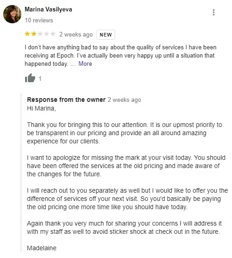Click the first gold rating star

pos(27,34)
